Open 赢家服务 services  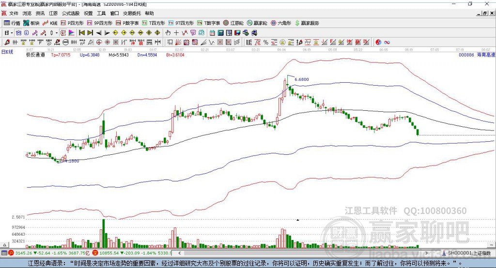[x=307, y=23]
